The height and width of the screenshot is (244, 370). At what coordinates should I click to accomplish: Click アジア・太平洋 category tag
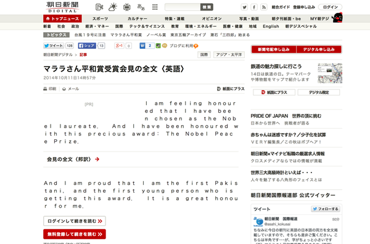tap(229, 55)
